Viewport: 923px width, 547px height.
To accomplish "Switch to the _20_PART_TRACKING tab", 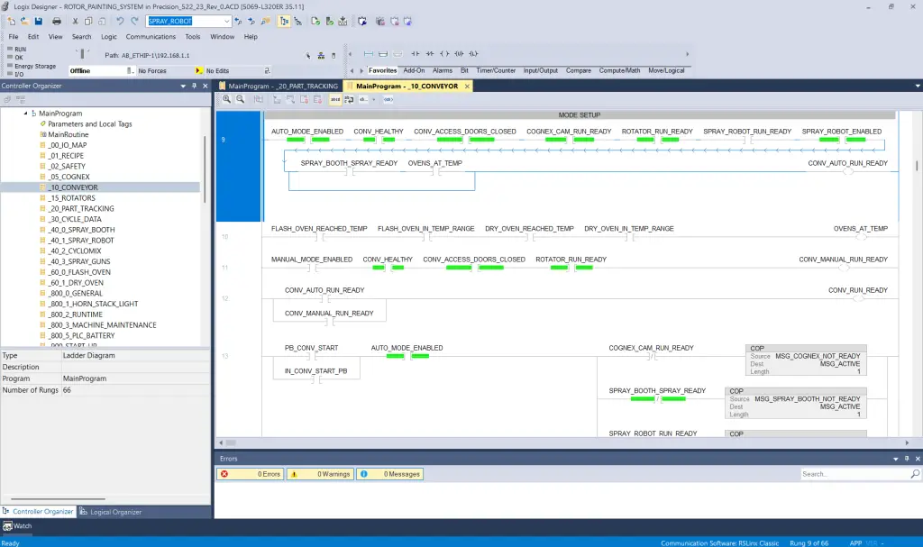I will coord(279,86).
